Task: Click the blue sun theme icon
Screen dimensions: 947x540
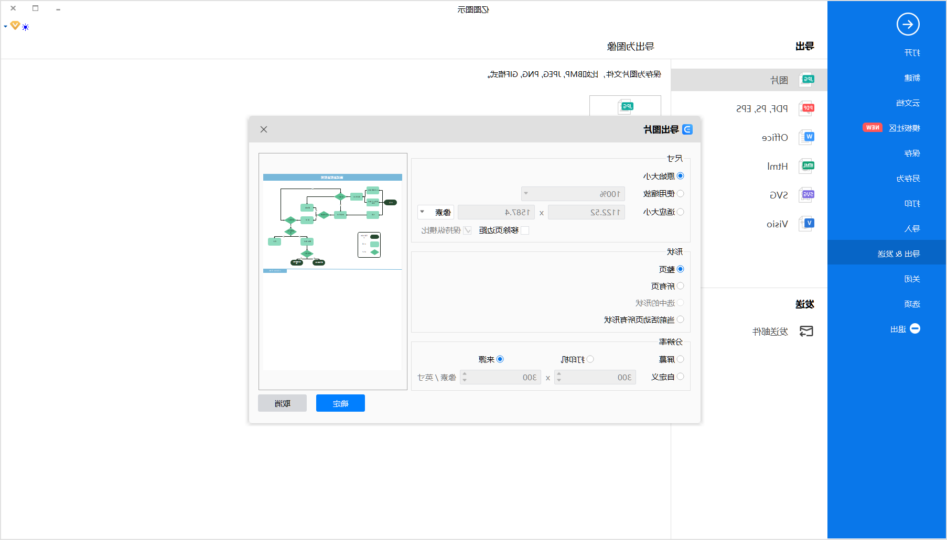Action: pos(26,27)
